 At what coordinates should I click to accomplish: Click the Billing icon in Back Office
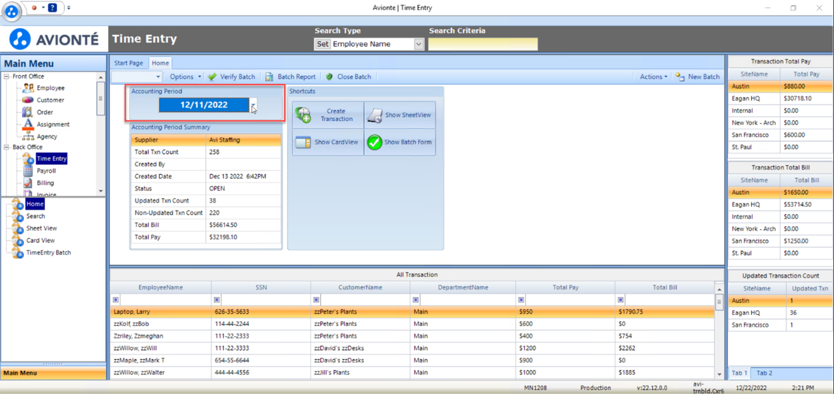click(27, 183)
